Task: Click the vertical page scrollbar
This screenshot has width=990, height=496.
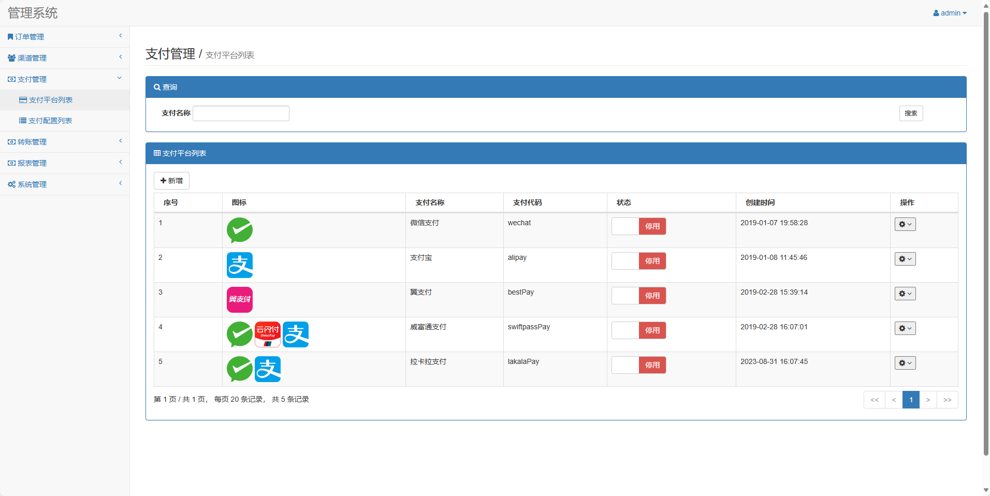Action: (986, 233)
